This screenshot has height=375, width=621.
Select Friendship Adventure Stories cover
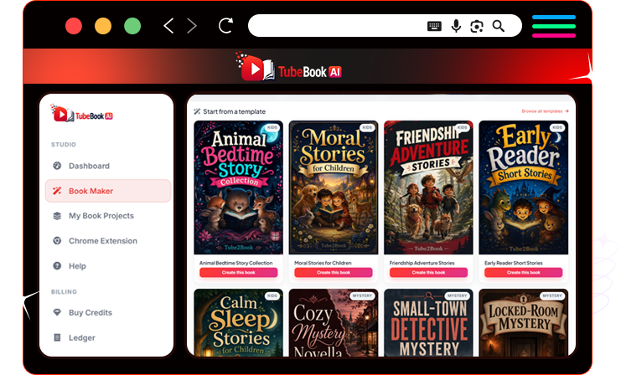pyautogui.click(x=428, y=187)
